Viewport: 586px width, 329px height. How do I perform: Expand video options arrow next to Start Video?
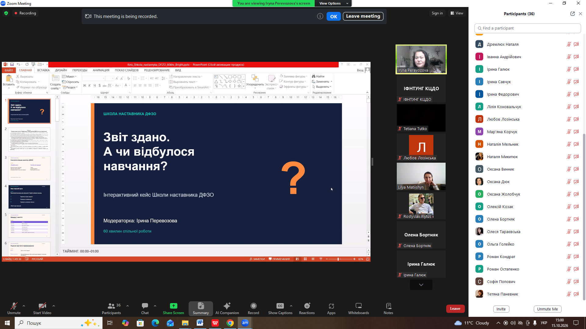click(54, 306)
